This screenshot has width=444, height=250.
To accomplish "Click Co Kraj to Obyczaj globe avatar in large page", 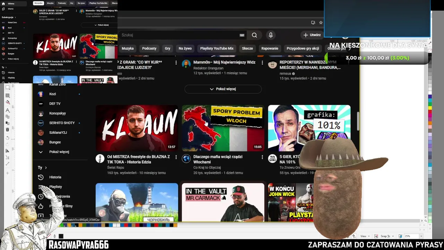I will tap(186, 159).
